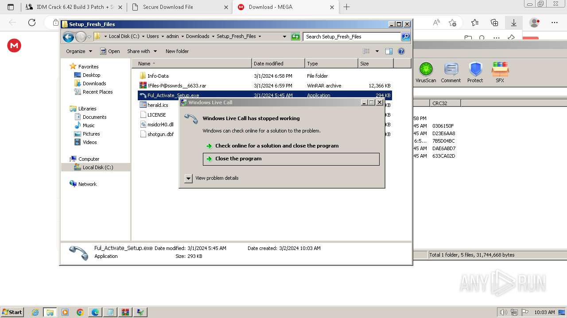Open Edge Settings and more ellipsis
Image resolution: width=567 pixels, height=318 pixels.
click(555, 22)
